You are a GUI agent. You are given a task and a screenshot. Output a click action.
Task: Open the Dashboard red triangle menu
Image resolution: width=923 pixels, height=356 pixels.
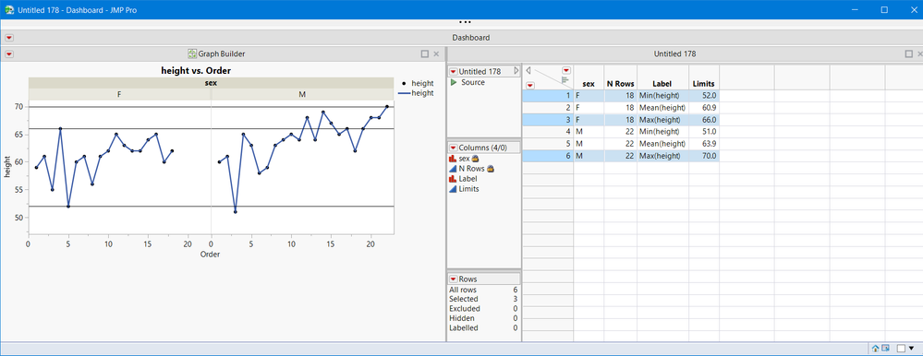click(x=9, y=38)
